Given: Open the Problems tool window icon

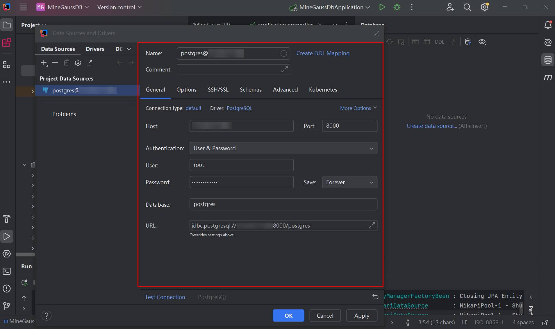Looking at the screenshot, I should (x=7, y=289).
